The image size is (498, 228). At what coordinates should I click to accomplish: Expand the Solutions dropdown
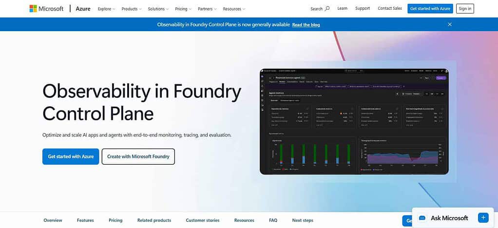click(158, 9)
